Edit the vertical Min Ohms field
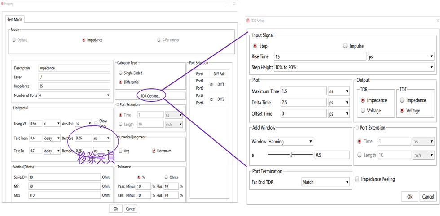The width and height of the screenshot is (440, 216). [x=65, y=186]
